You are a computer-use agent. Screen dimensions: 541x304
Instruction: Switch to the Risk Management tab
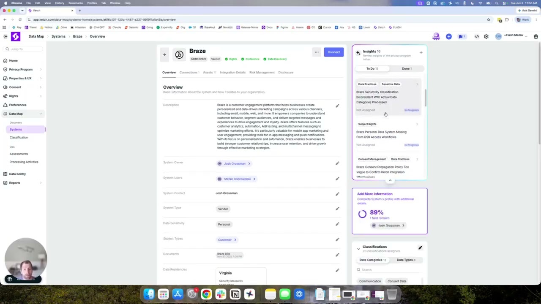pos(262,72)
